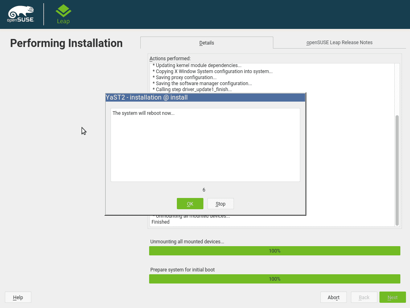Open the Help button
410x308 pixels.
pos(18,297)
